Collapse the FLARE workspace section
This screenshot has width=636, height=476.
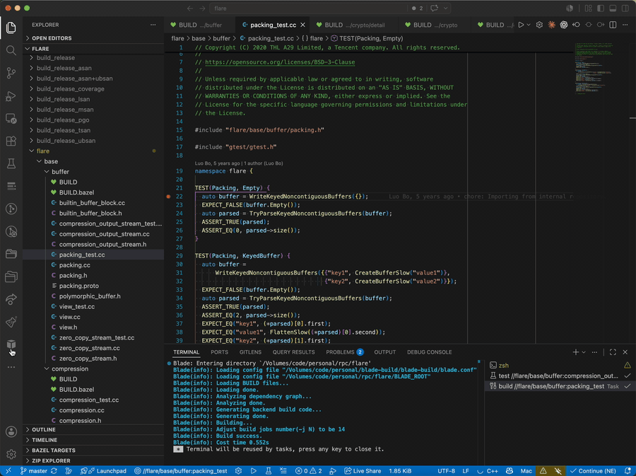93,49
